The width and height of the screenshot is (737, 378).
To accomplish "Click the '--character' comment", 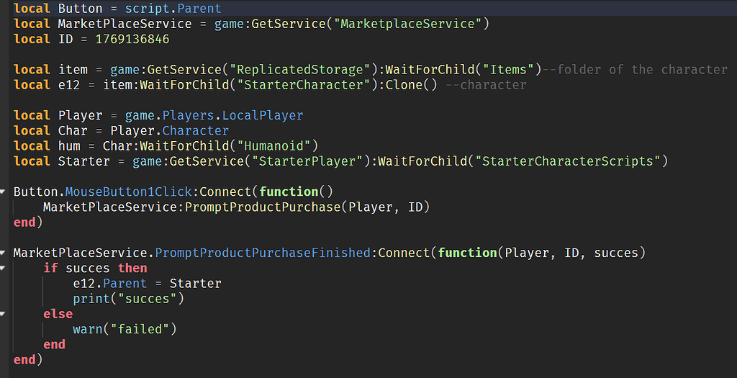I will click(486, 85).
